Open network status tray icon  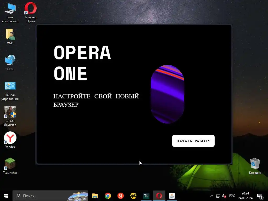coord(218,196)
